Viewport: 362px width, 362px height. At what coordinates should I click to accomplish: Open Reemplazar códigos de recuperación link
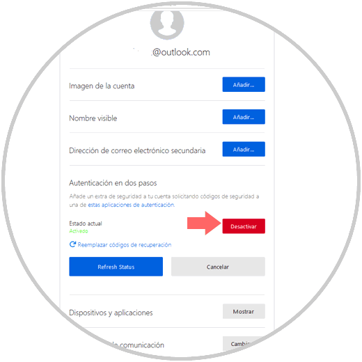coord(125,244)
